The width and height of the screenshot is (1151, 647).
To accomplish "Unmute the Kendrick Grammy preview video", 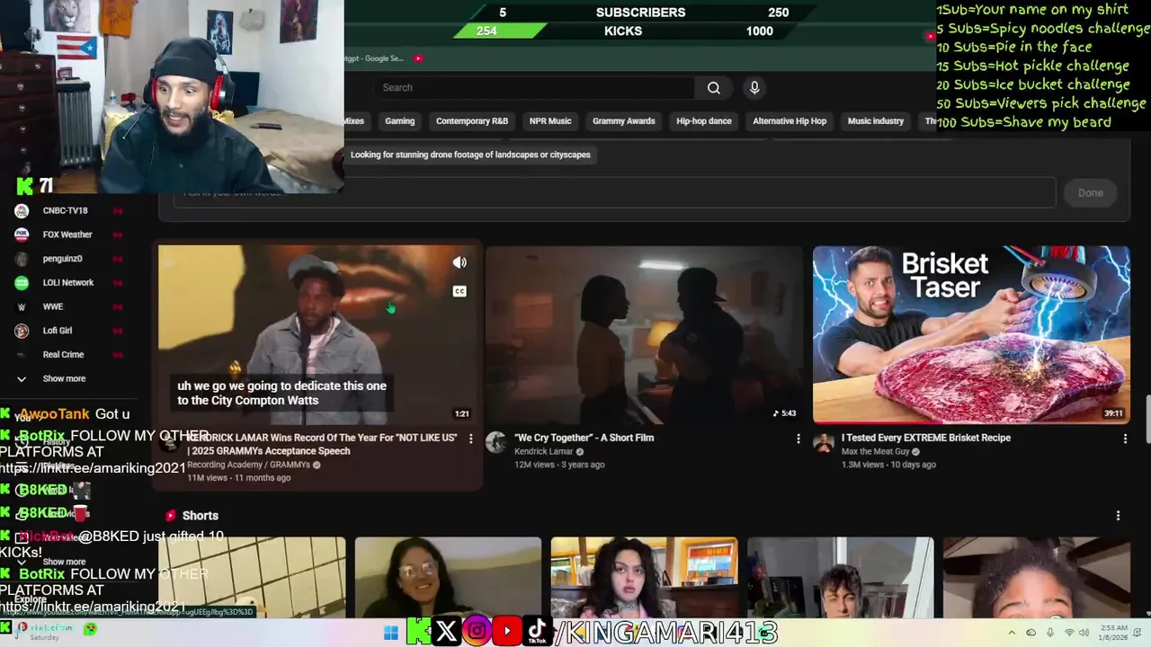I will (x=460, y=263).
